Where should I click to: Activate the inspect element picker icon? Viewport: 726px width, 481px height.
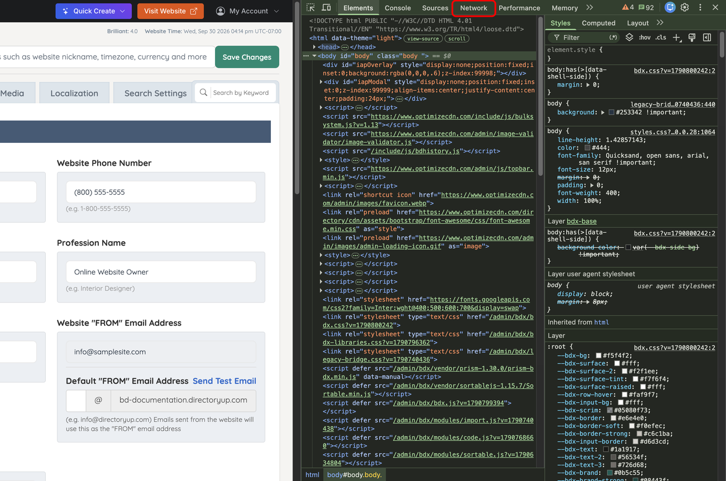(311, 8)
